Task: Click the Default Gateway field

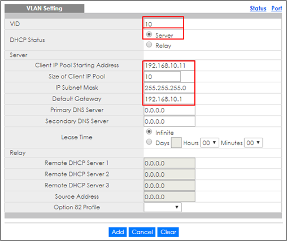Action: [169, 99]
